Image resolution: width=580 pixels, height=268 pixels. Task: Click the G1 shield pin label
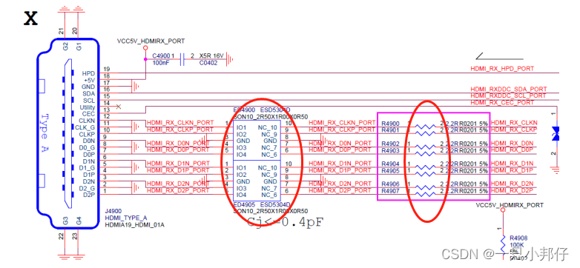(x=79, y=47)
